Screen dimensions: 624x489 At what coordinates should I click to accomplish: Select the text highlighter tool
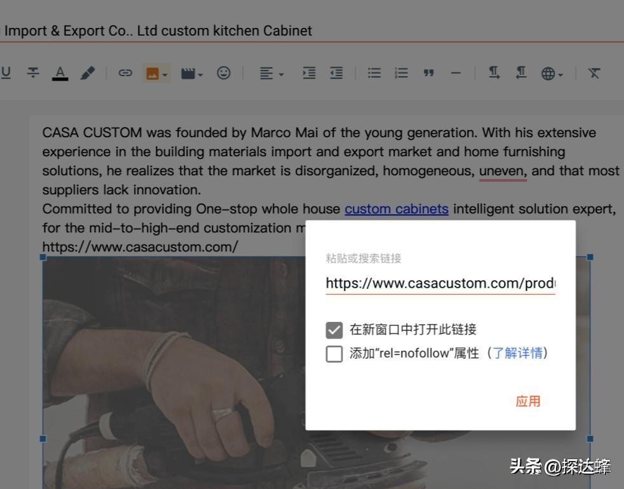point(88,72)
